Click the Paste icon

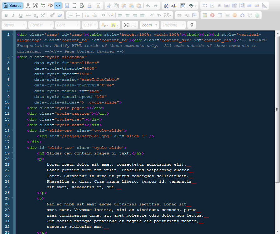pos(124,6)
